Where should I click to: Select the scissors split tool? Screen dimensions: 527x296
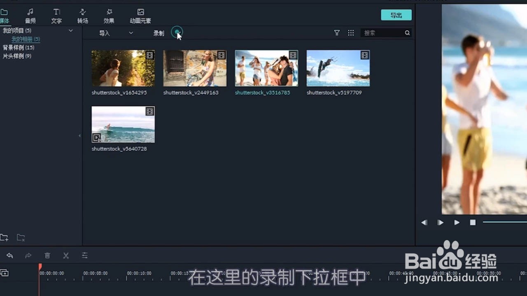click(66, 255)
